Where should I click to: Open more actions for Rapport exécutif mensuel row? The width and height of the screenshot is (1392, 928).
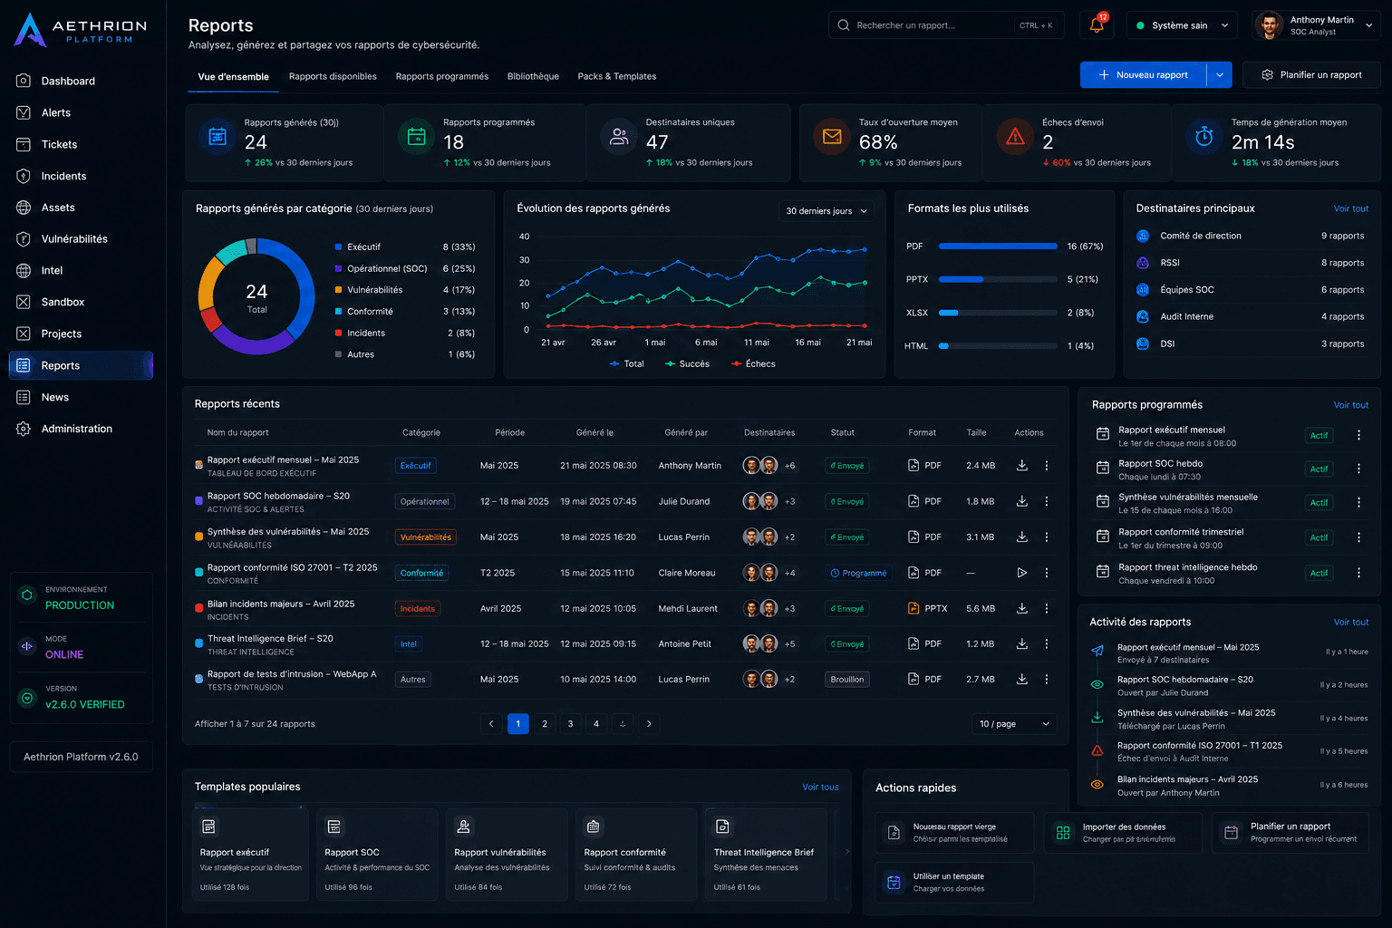tap(1047, 466)
